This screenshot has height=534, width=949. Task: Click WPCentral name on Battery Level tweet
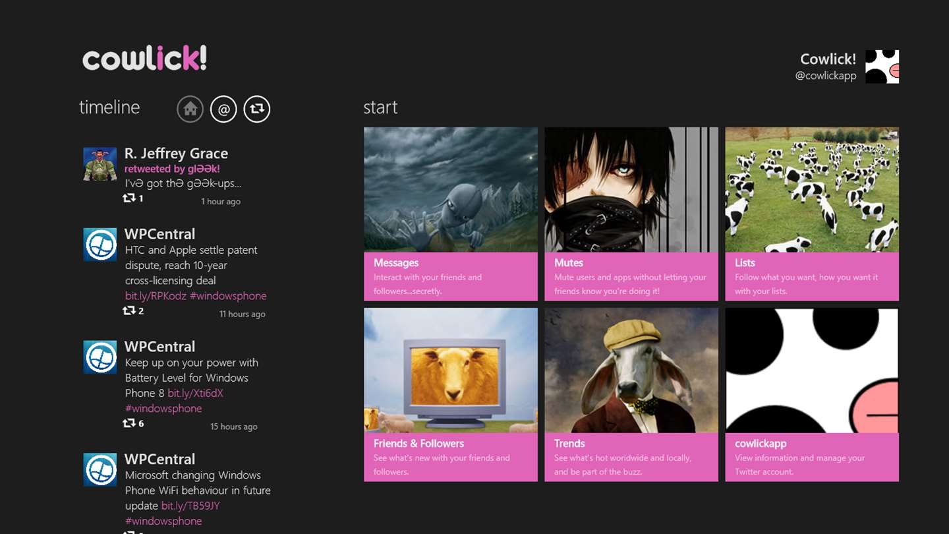159,347
